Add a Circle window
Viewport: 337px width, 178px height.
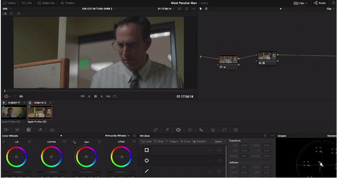coord(158,142)
